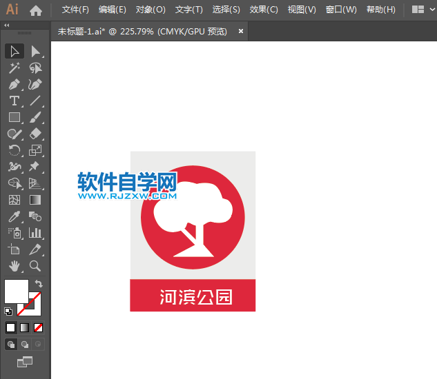
Task: Choose the Lasso tool
Action: point(35,68)
